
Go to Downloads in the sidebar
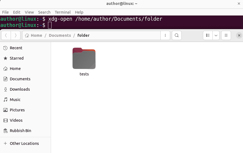pyautogui.click(x=25, y=89)
